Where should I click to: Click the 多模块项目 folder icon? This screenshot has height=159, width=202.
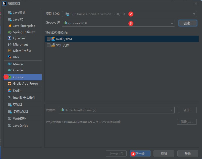pos(10,111)
